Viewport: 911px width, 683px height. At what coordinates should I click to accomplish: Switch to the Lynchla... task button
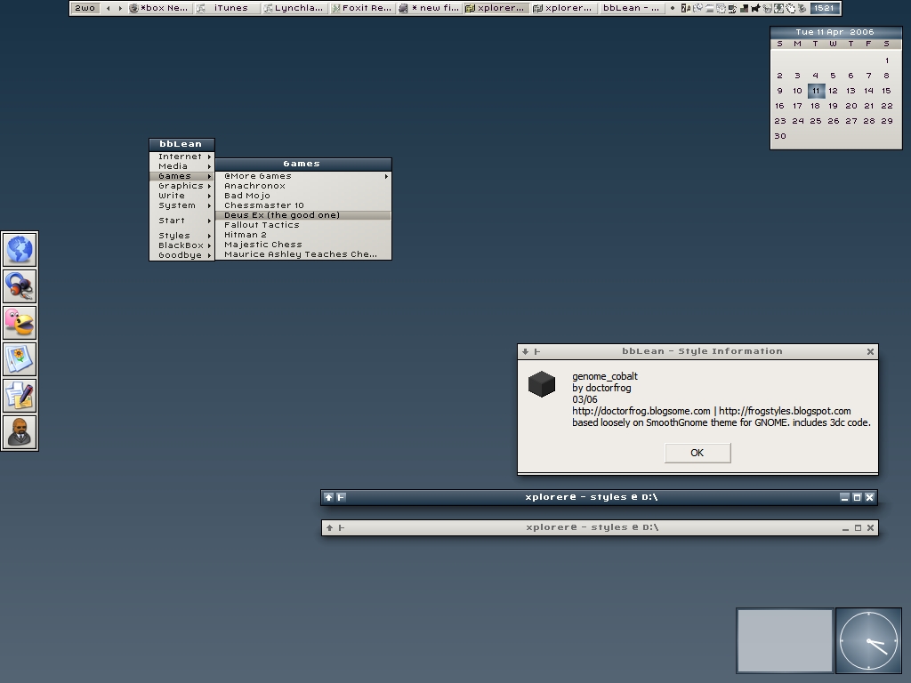coord(294,8)
